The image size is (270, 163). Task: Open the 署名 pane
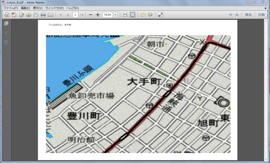click(248, 15)
